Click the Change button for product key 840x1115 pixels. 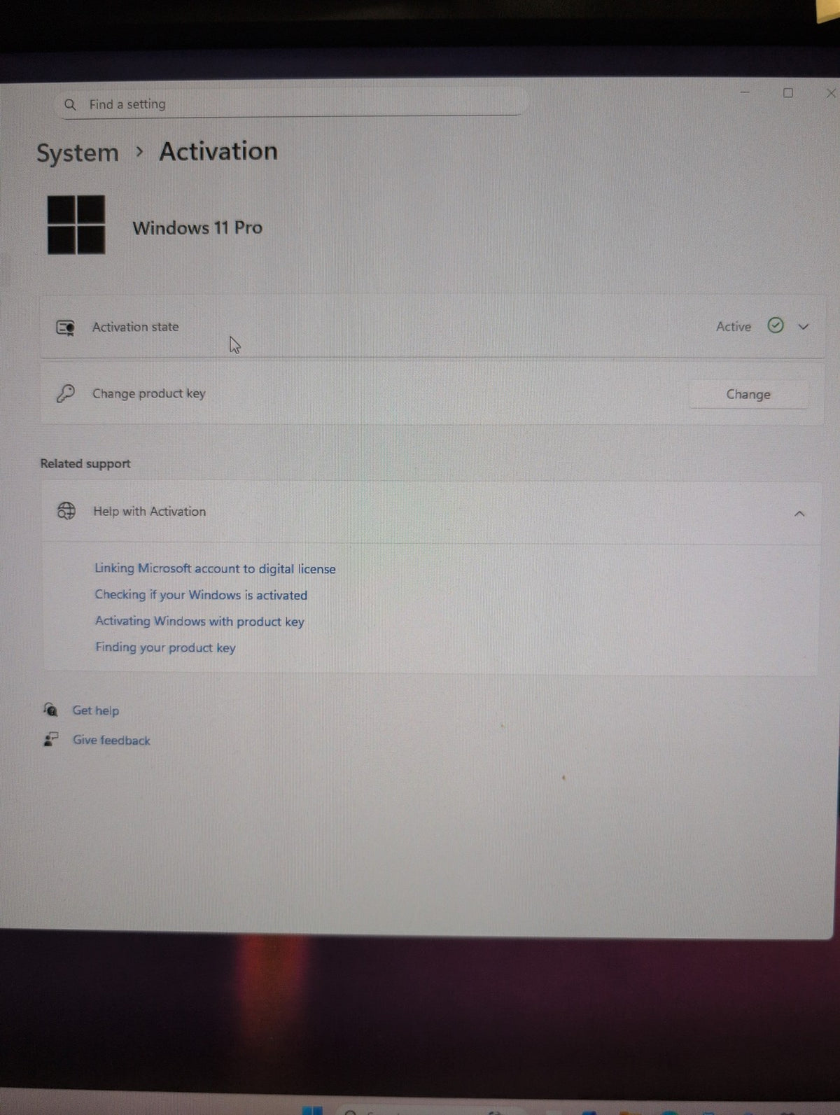point(748,395)
